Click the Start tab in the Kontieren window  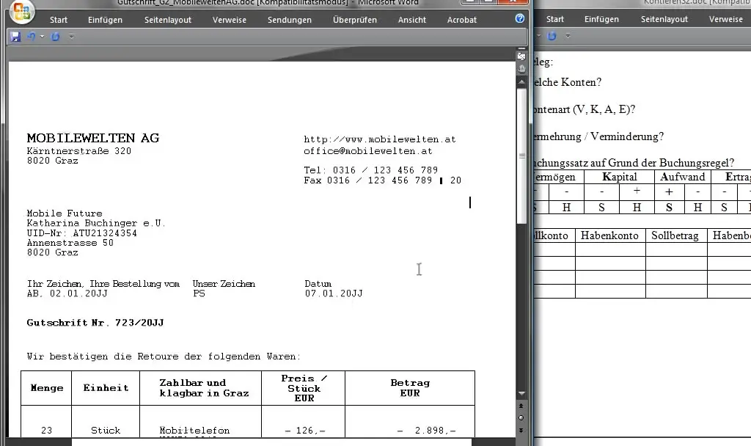[x=554, y=19]
